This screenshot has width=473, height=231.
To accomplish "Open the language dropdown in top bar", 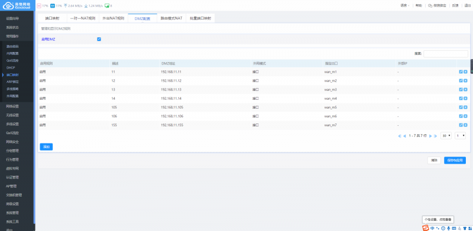I will coord(405,5).
